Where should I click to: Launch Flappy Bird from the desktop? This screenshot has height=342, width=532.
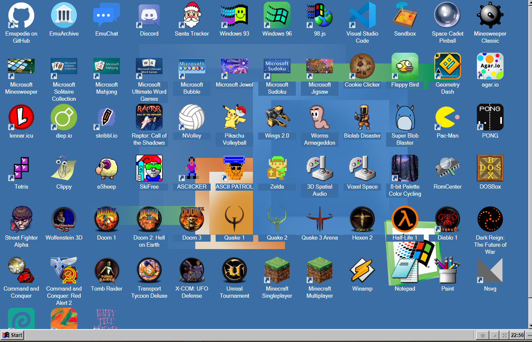pos(405,66)
